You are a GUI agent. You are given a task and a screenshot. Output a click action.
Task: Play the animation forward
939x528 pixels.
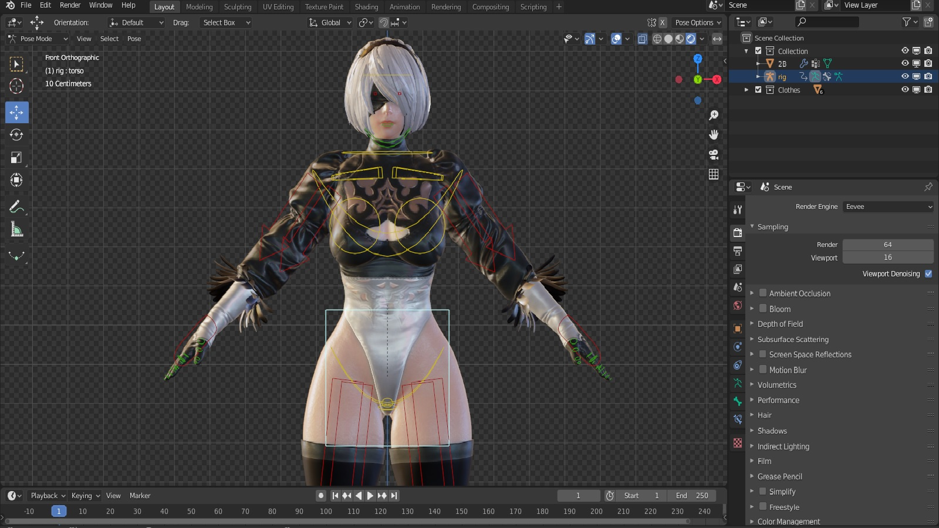(x=370, y=496)
